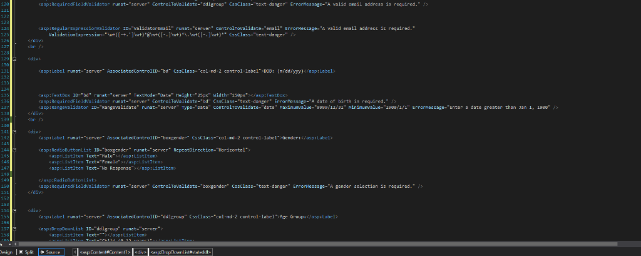Click the horizontal scrollbar thumb
Viewport: 641px width, 256px height.
click(317, 244)
